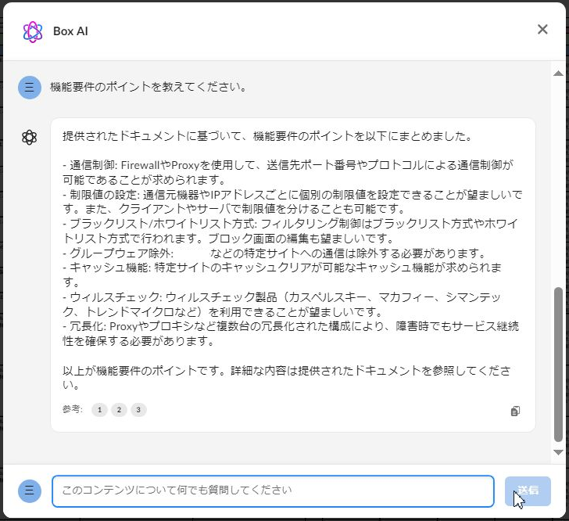The image size is (569, 521).
Task: Close the Box AI dialog
Action: [x=542, y=30]
